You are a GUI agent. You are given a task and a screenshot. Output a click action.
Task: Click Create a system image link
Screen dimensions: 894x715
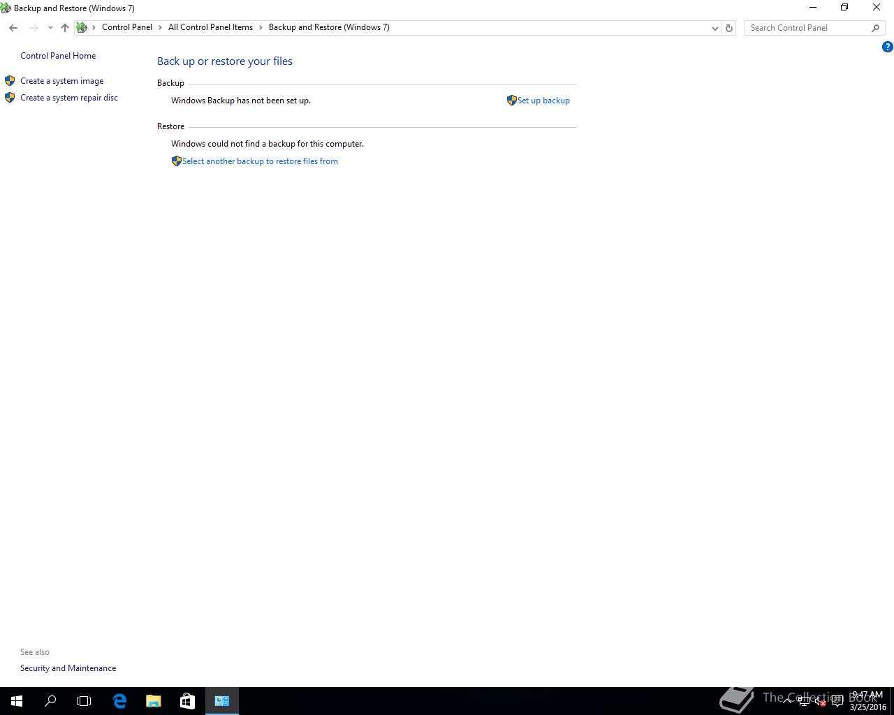click(61, 81)
